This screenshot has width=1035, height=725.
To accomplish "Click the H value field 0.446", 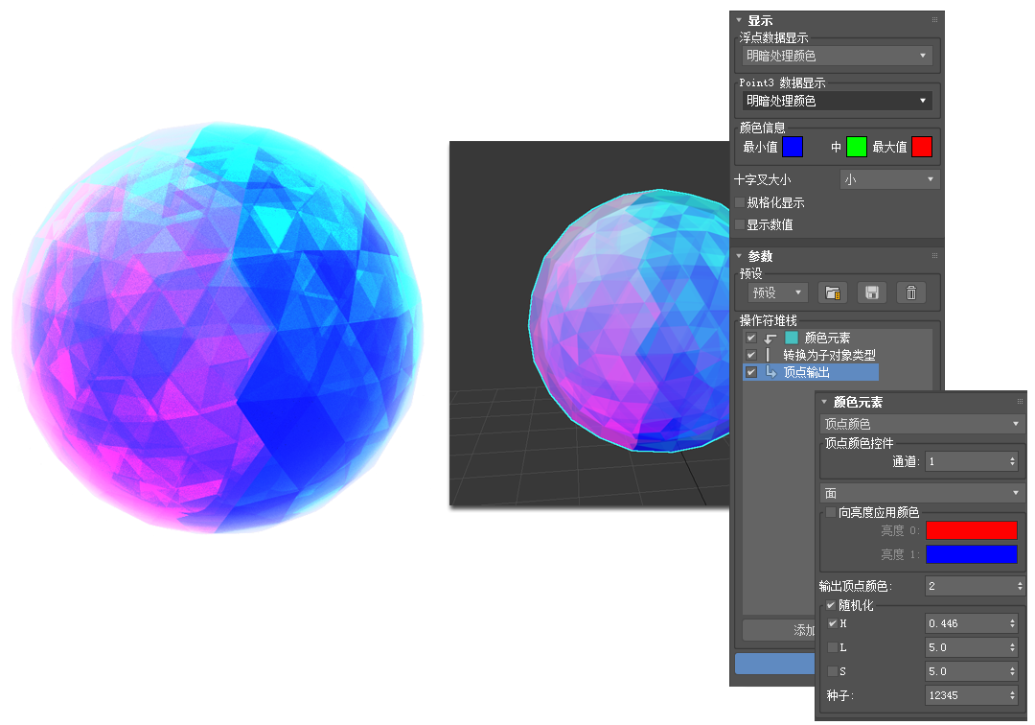I will (966, 623).
